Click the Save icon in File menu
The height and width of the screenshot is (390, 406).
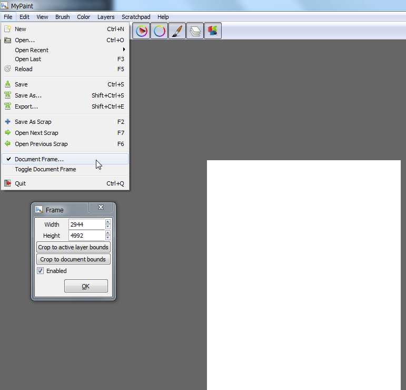point(8,84)
